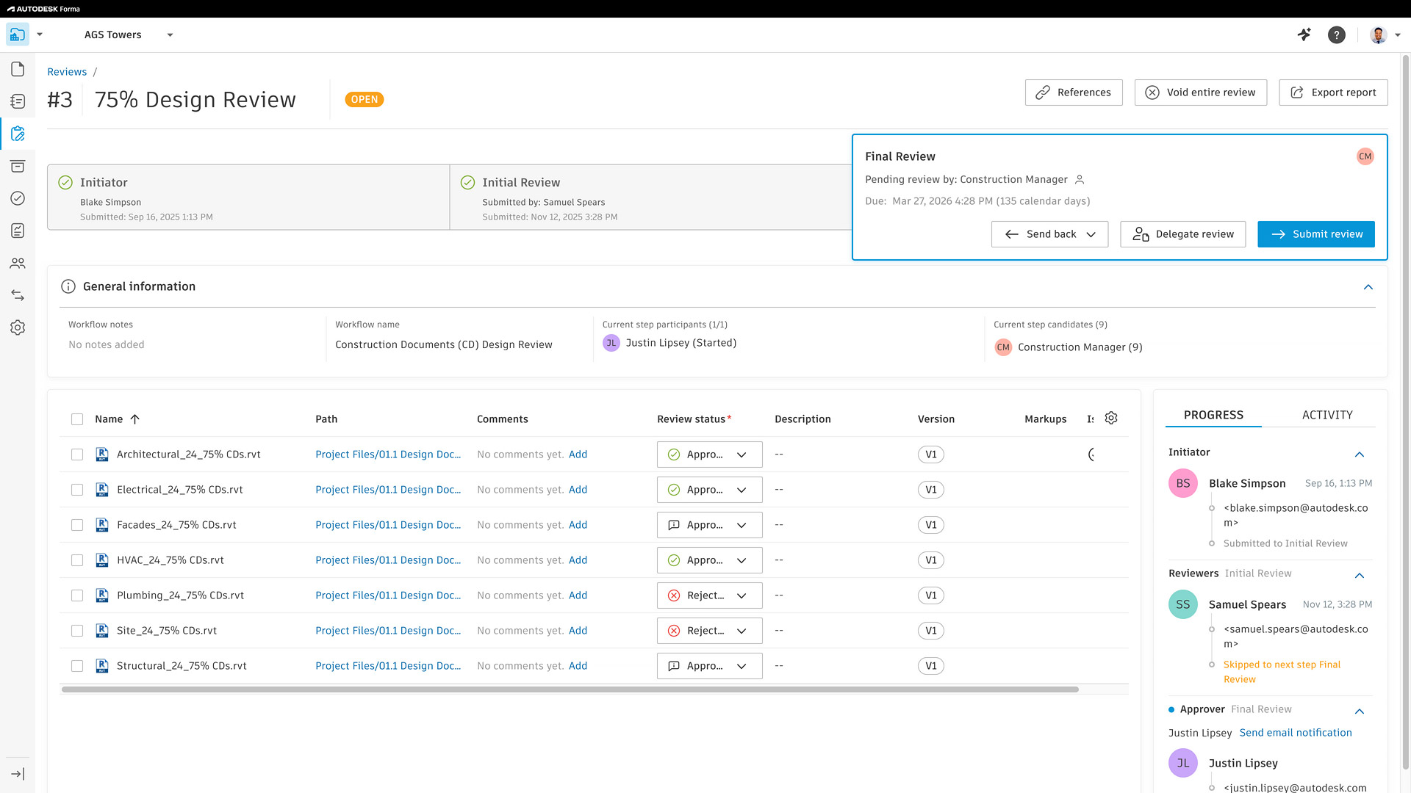Open review status dropdown for Architectural file
Image resolution: width=1411 pixels, height=793 pixels.
click(709, 455)
